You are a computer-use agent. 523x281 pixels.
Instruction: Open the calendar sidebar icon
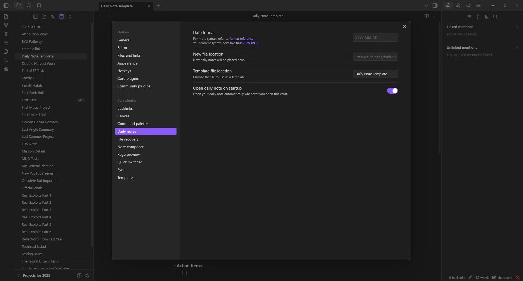pyautogui.click(x=6, y=43)
